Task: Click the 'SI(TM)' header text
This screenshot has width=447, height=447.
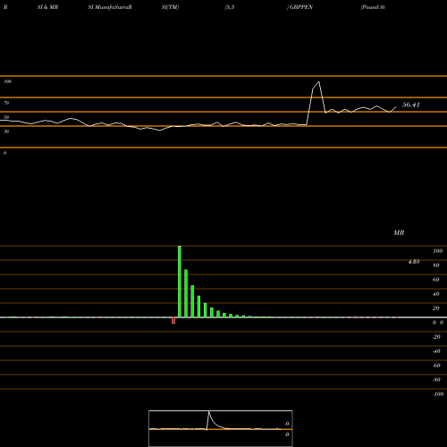Action: pyautogui.click(x=170, y=7)
